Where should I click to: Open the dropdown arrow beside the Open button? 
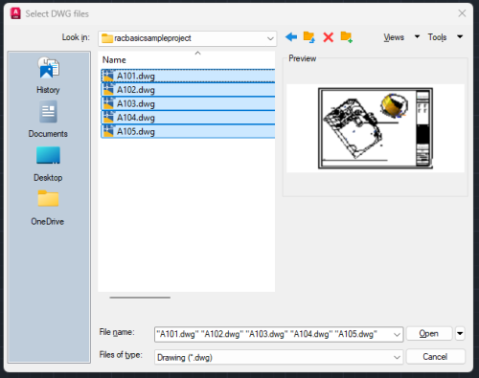(x=460, y=334)
